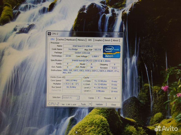Viewport: 181px width, 135px height.
Task: Click the Code Name value Ivy Bridge
Action: coord(73,49)
